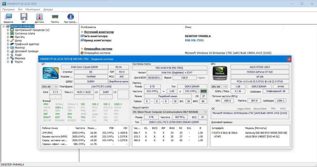Select Порти in the tree
The height and width of the screenshot is (167, 317).
point(19,62)
